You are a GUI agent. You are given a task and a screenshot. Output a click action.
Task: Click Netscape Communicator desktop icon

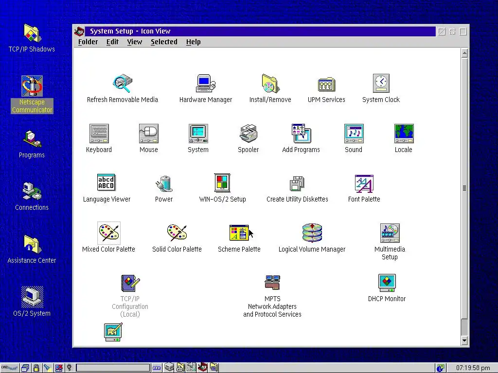(32, 86)
